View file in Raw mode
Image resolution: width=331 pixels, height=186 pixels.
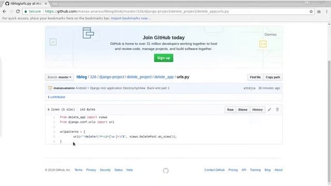230,110
